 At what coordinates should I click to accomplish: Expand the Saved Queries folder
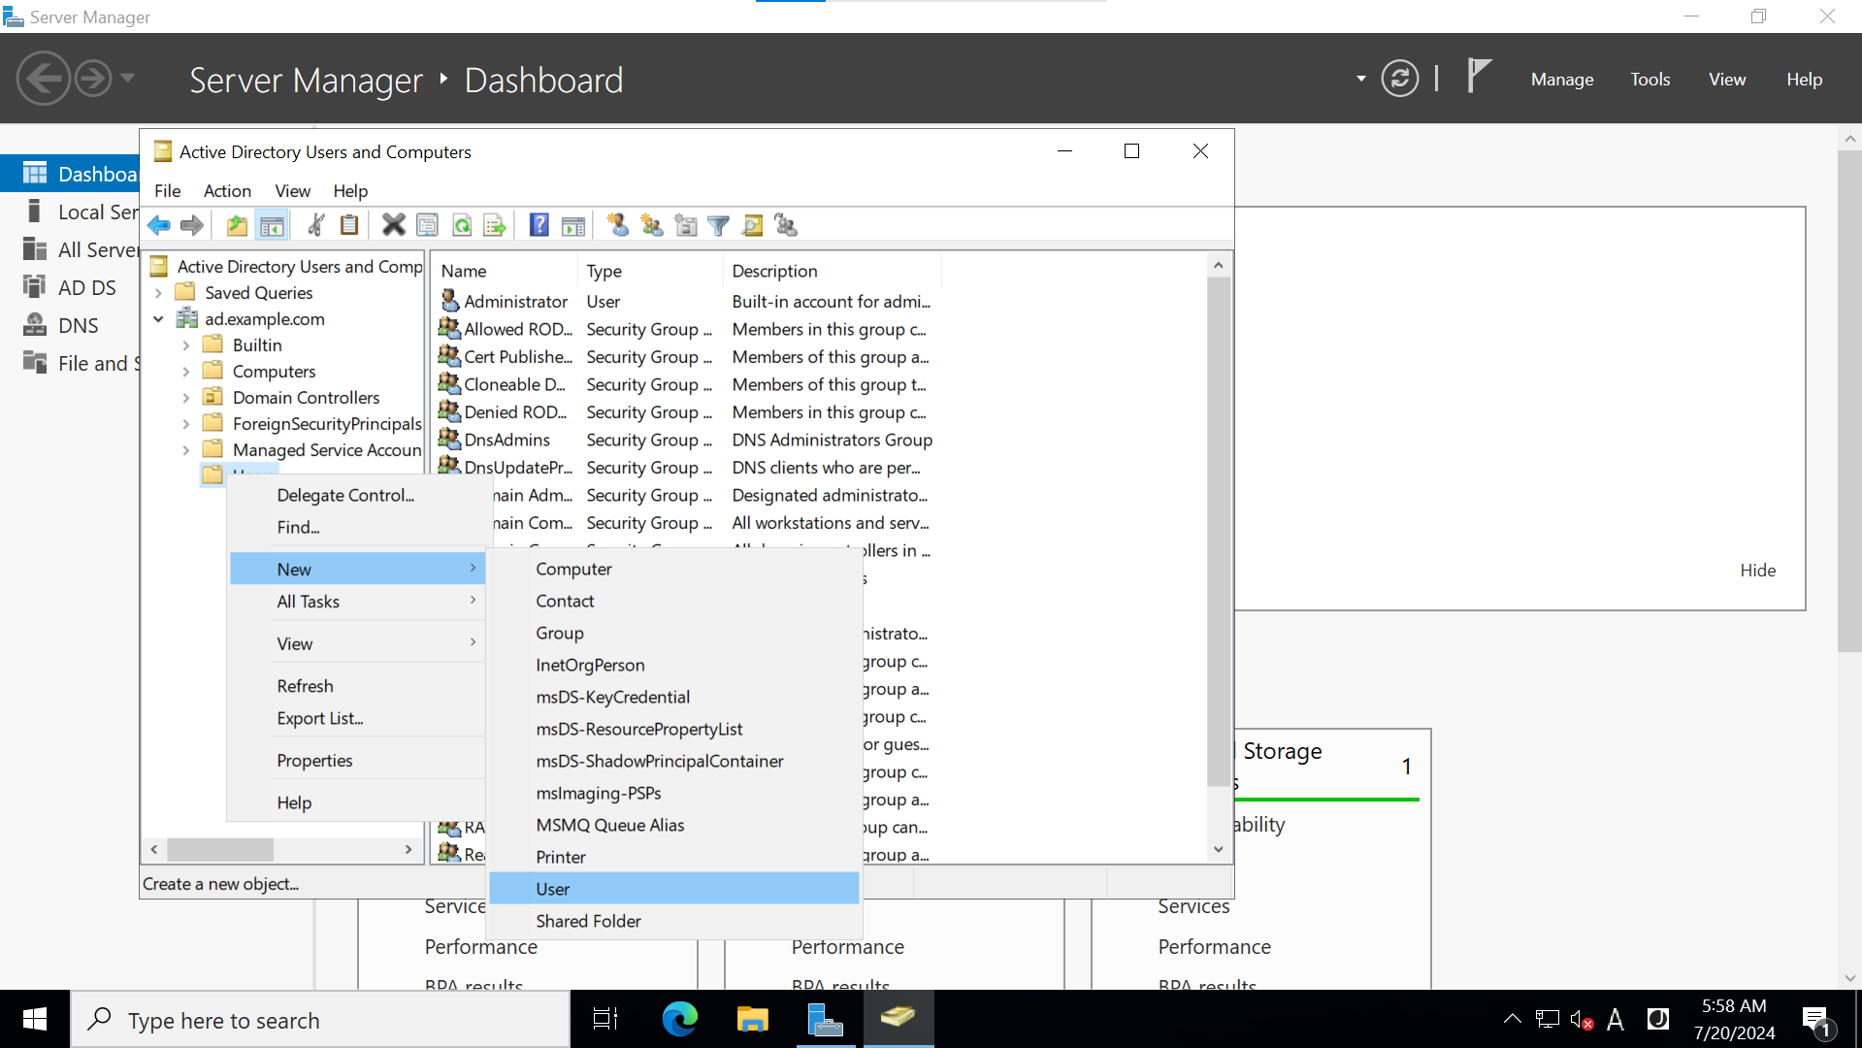pyautogui.click(x=159, y=292)
